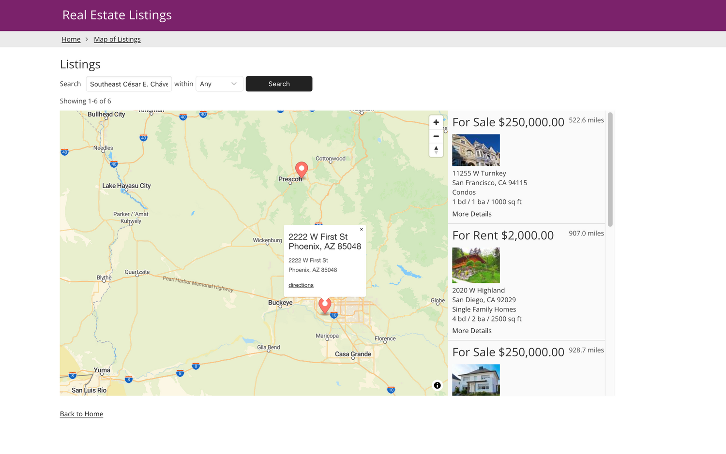Open the 11255 W Turnkey listing photo
Screen dimensions: 726x454
click(x=476, y=150)
